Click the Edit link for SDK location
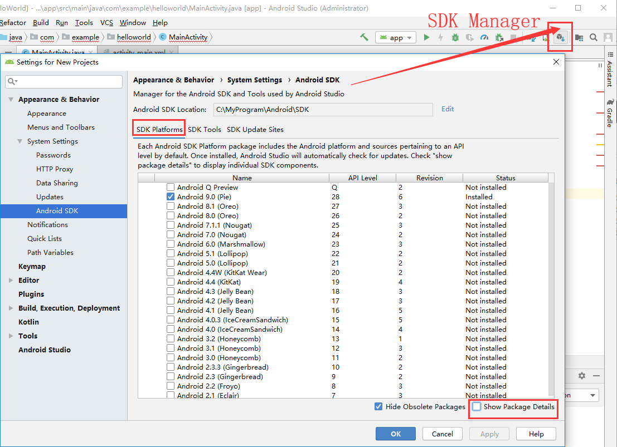 pyautogui.click(x=448, y=109)
